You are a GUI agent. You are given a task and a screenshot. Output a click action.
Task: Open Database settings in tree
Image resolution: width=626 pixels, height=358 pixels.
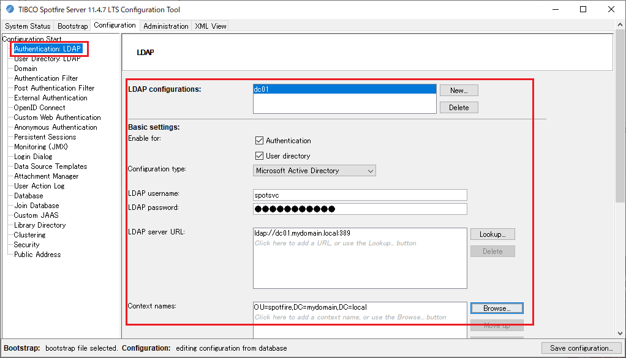pos(28,196)
